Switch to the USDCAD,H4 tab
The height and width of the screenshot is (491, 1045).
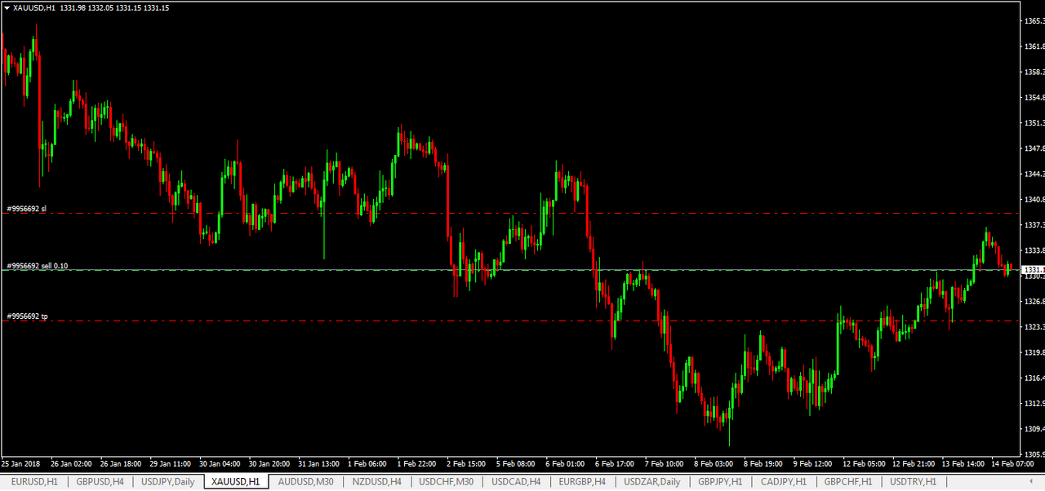tap(516, 482)
